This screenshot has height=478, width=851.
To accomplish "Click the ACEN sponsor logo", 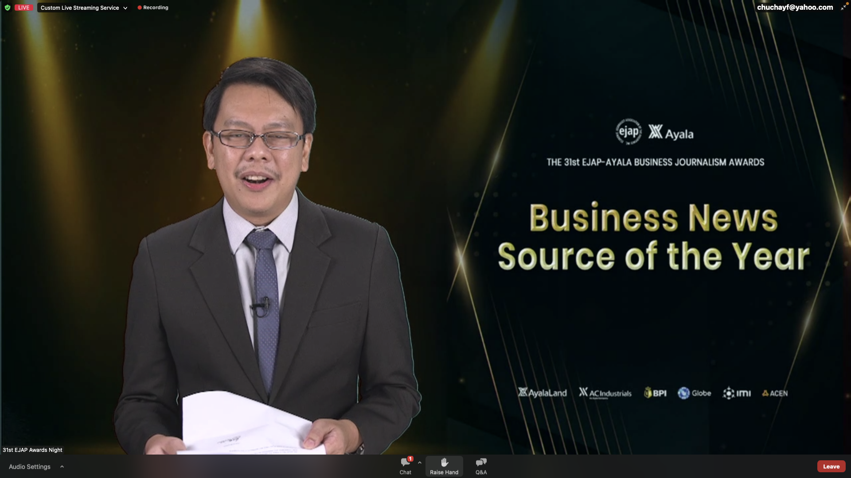I will coord(775,393).
